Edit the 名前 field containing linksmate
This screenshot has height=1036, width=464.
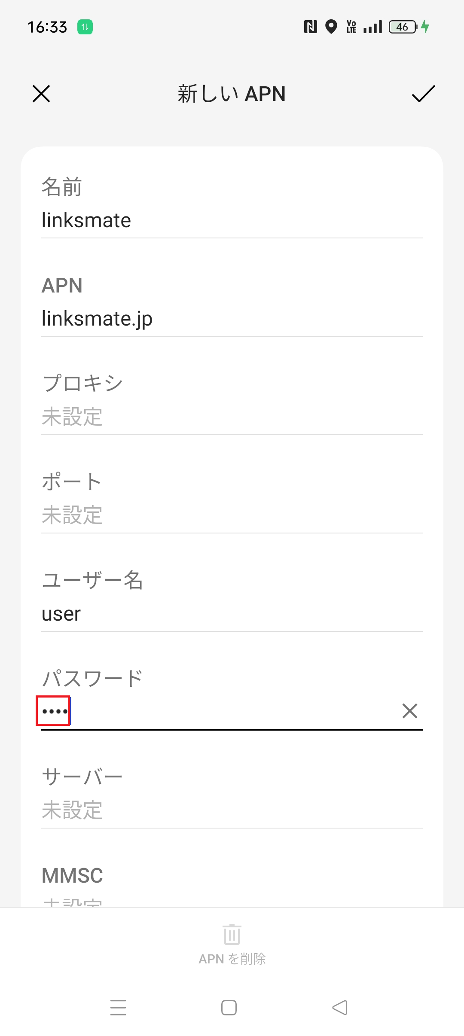tap(232, 220)
